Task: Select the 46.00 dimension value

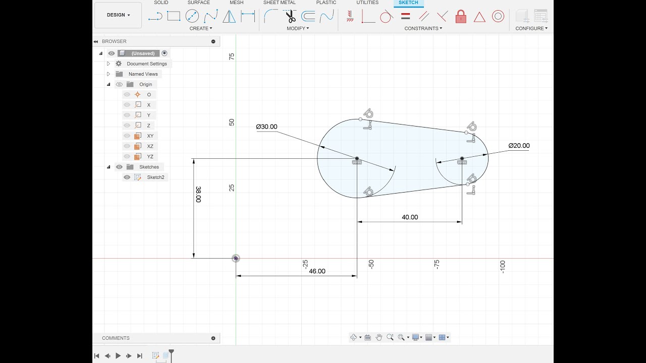Action: point(317,271)
